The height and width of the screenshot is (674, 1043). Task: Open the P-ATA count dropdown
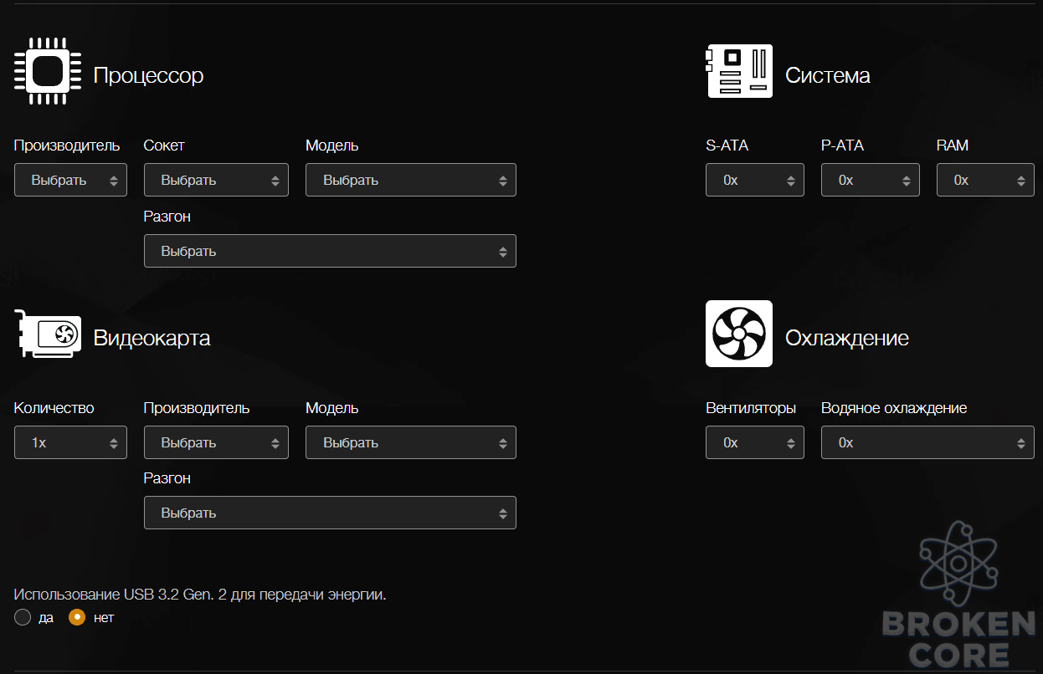(x=871, y=180)
